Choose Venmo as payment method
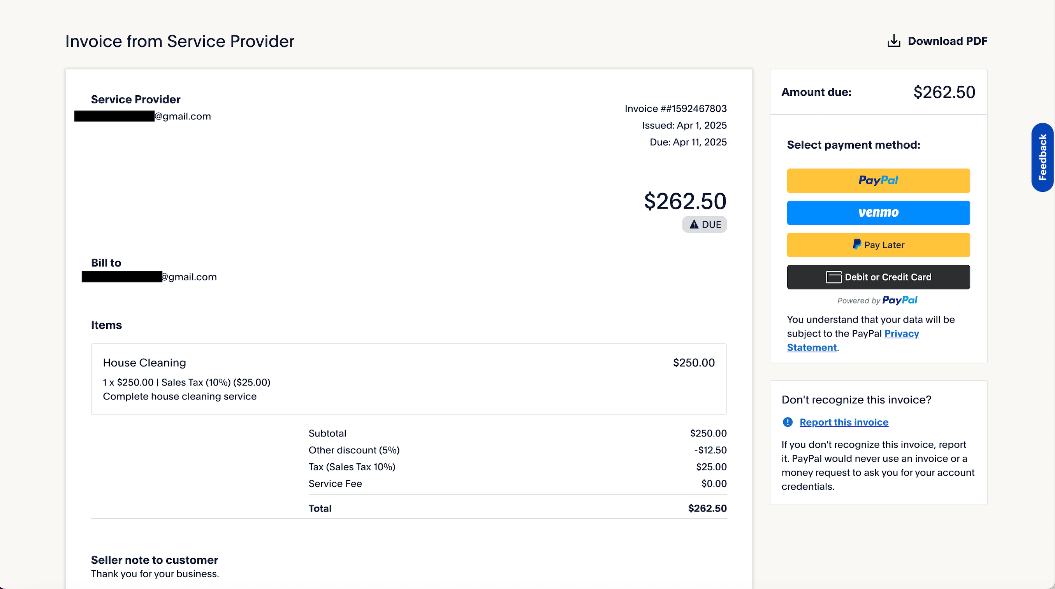The height and width of the screenshot is (589, 1055). [x=878, y=213]
